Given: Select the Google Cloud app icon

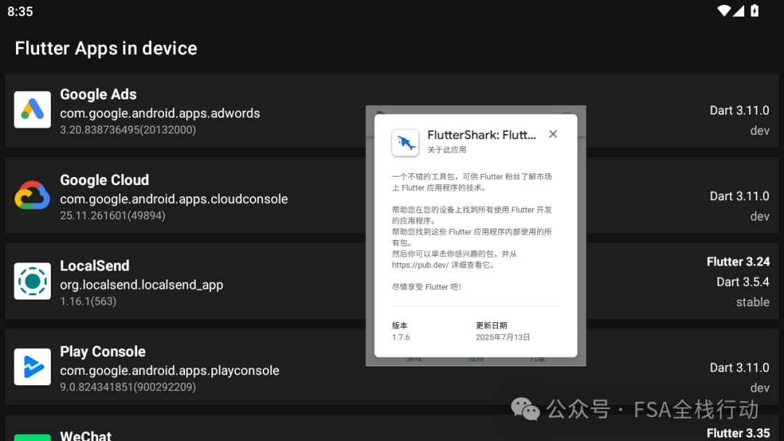Looking at the screenshot, I should click(31, 195).
